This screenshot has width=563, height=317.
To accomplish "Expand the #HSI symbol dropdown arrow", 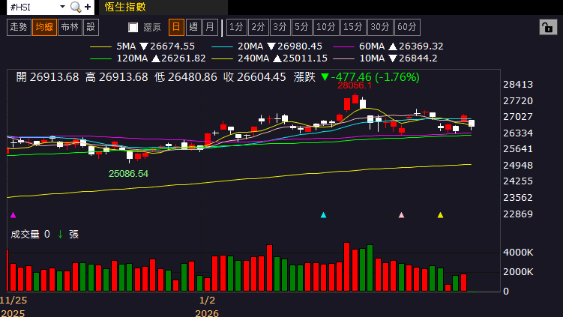I will point(62,7).
